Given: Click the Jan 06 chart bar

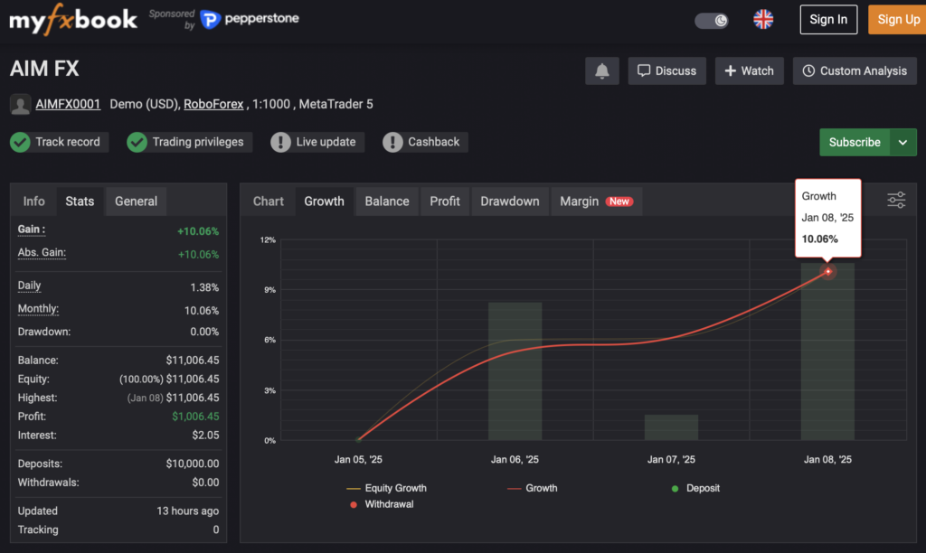Looking at the screenshot, I should (515, 370).
